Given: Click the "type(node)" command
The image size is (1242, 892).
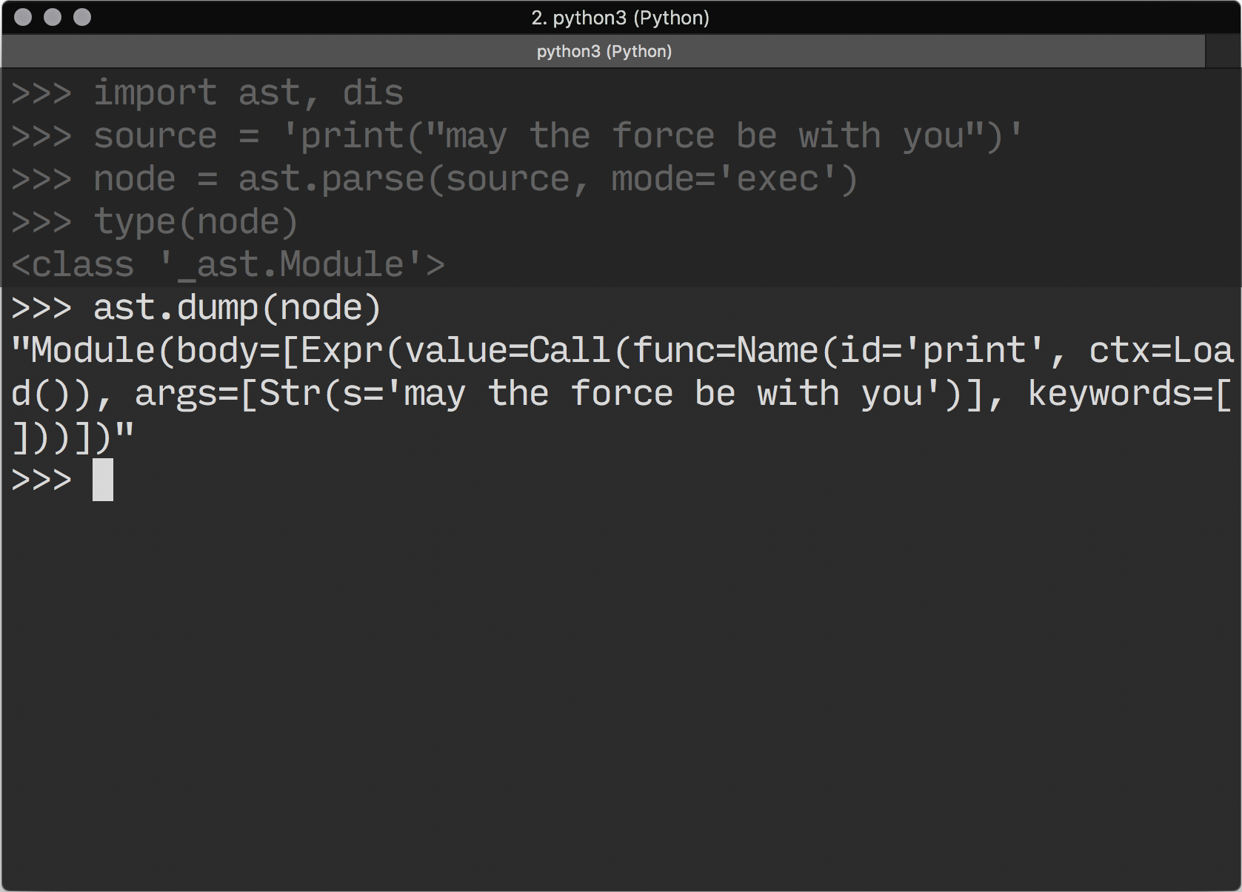Looking at the screenshot, I should click(x=196, y=222).
